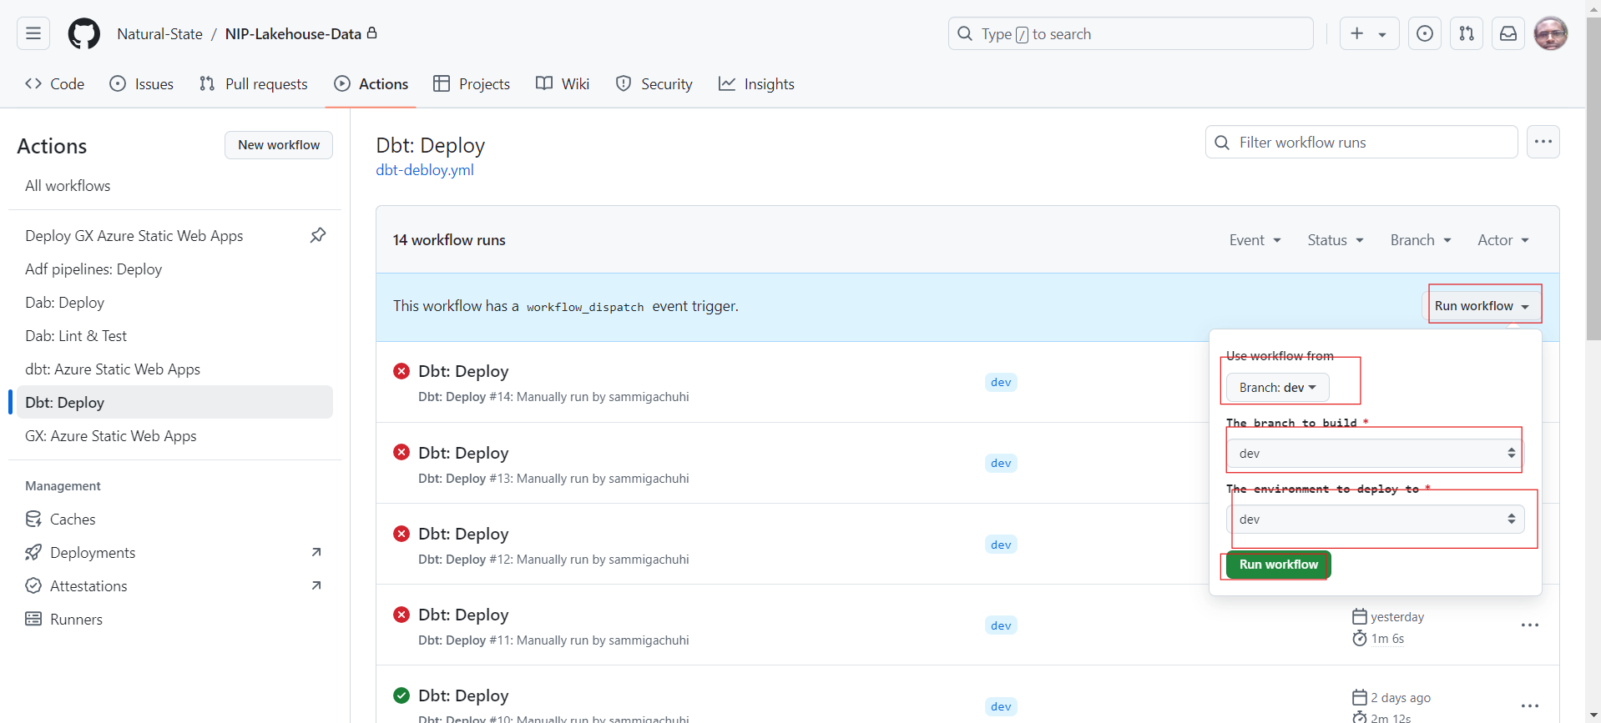The height and width of the screenshot is (723, 1601).
Task: Switch to the Insights tab
Action: [756, 84]
